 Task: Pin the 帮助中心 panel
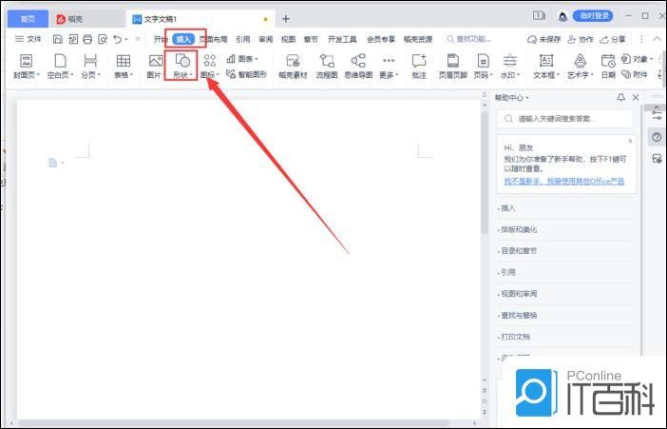tap(621, 98)
